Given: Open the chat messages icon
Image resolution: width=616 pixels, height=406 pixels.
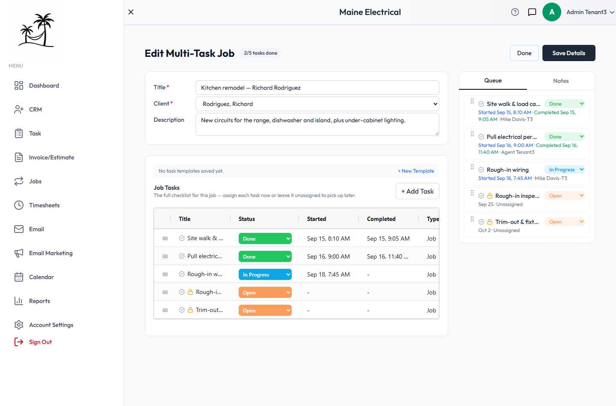Looking at the screenshot, I should tap(532, 12).
